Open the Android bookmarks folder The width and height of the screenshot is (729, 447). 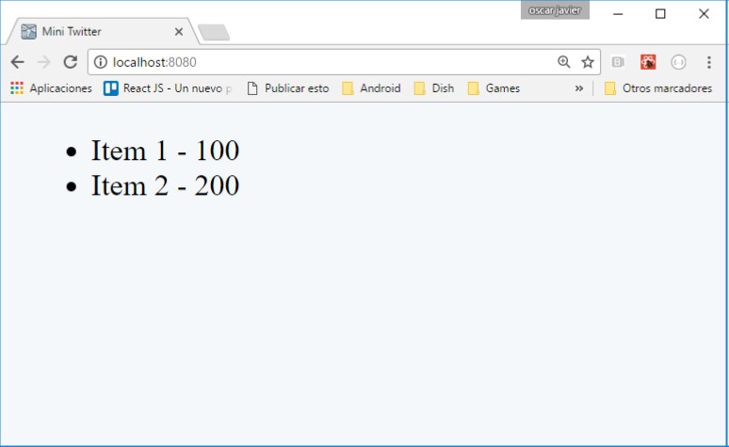tap(371, 88)
